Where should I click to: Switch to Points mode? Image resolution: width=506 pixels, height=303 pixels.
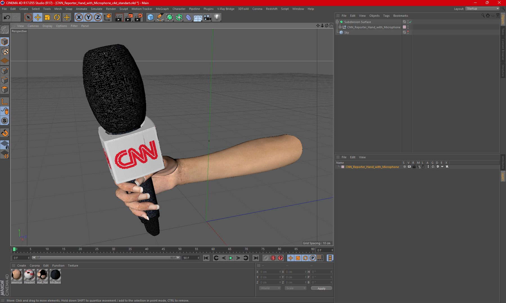5,71
